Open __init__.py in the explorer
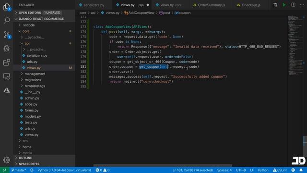 pos(44,92)
